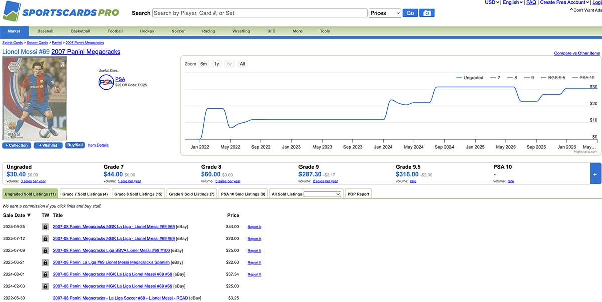Open the FAQ link
This screenshot has height=302, width=602.
click(531, 3)
